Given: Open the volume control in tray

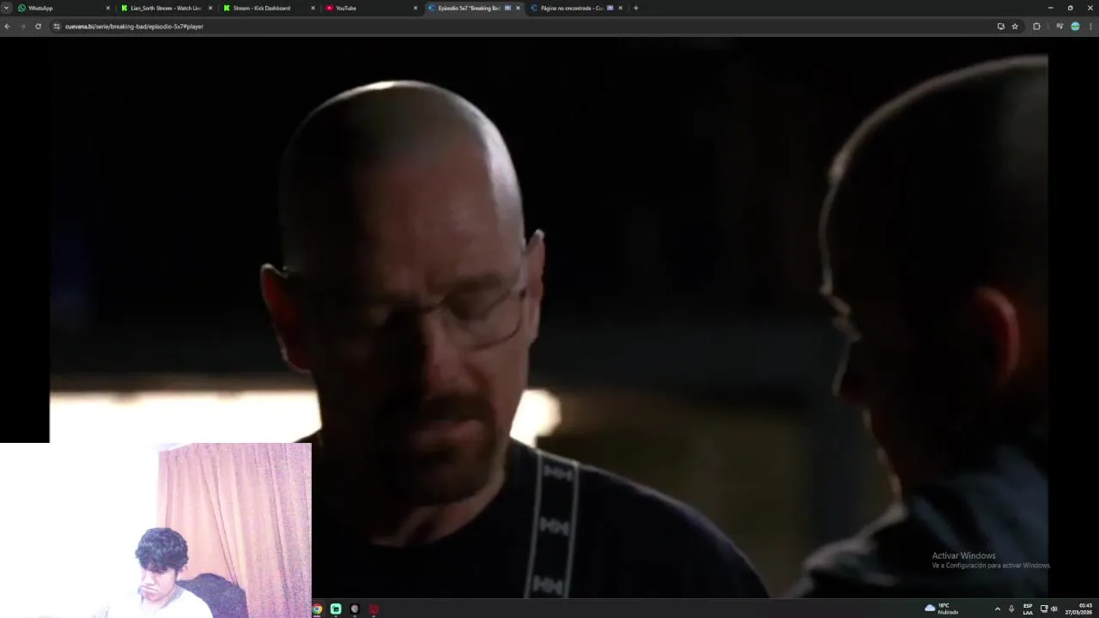Looking at the screenshot, I should pyautogui.click(x=1054, y=609).
